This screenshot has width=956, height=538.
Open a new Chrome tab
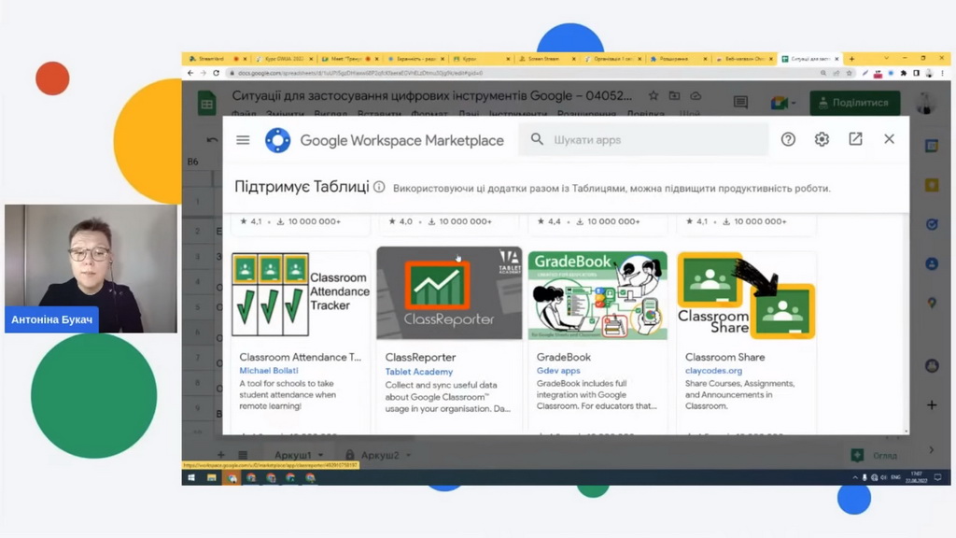click(851, 59)
